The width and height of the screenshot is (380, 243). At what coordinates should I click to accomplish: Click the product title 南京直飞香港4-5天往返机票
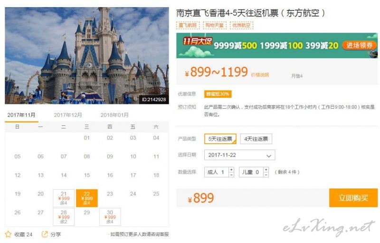pyautogui.click(x=251, y=13)
